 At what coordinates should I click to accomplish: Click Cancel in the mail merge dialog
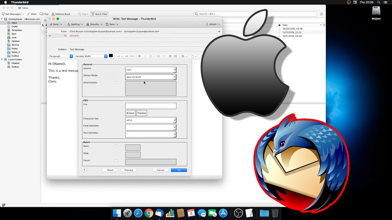click(x=160, y=170)
